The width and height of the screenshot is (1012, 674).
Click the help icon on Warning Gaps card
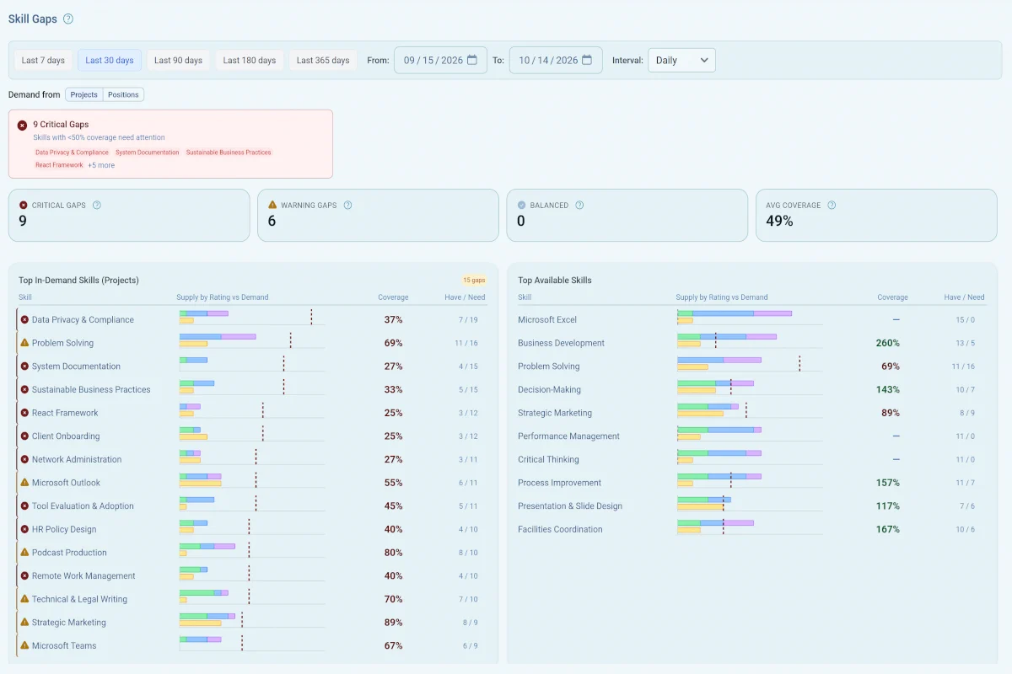pos(347,205)
